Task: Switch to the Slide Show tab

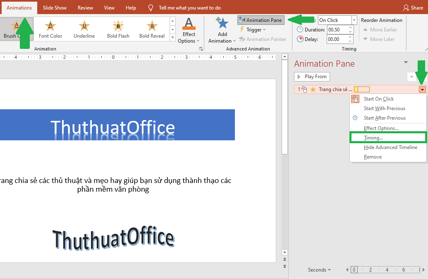Action: pyautogui.click(x=55, y=7)
